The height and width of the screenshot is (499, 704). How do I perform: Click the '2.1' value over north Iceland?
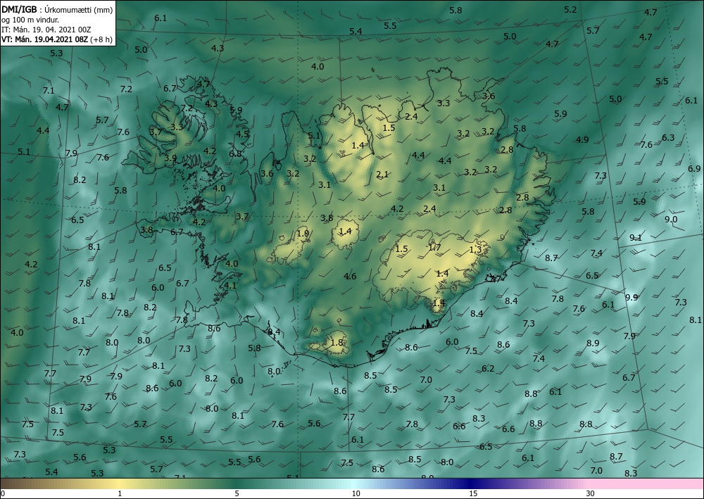point(382,174)
